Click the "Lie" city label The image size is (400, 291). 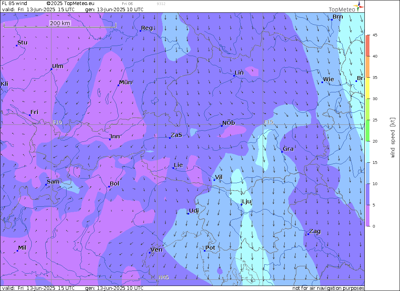(179, 165)
